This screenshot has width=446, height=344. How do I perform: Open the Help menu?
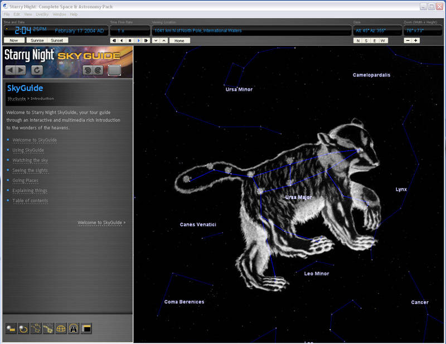click(x=74, y=14)
